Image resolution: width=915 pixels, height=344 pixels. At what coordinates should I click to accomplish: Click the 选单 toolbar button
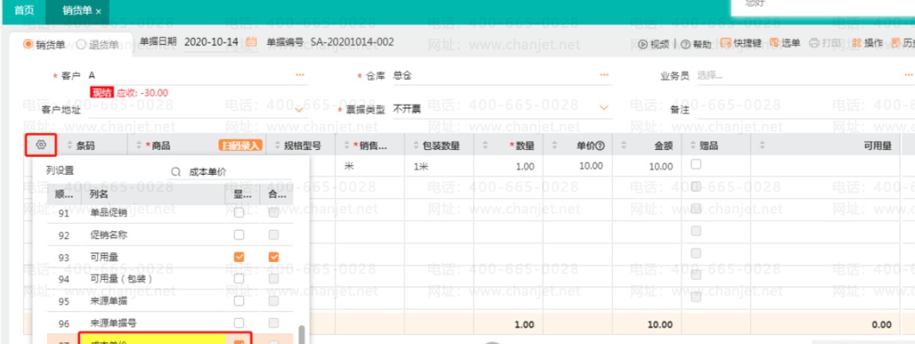pos(785,43)
